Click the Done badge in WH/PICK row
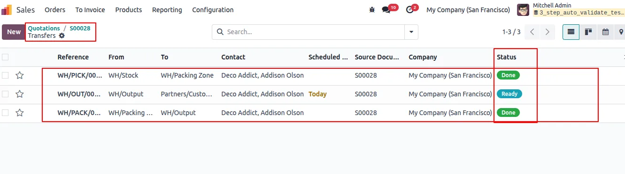The width and height of the screenshot is (625, 174). pos(509,75)
